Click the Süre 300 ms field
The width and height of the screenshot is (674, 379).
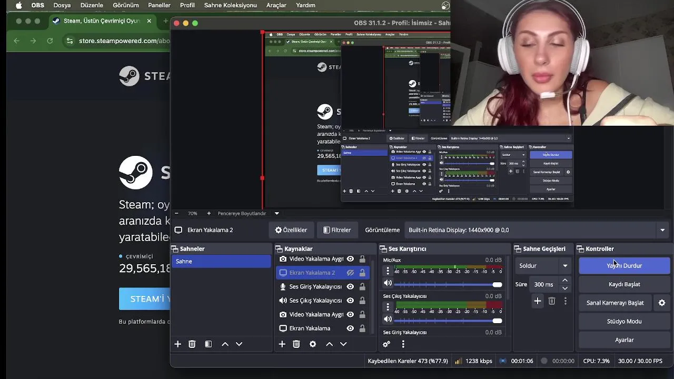pyautogui.click(x=544, y=284)
